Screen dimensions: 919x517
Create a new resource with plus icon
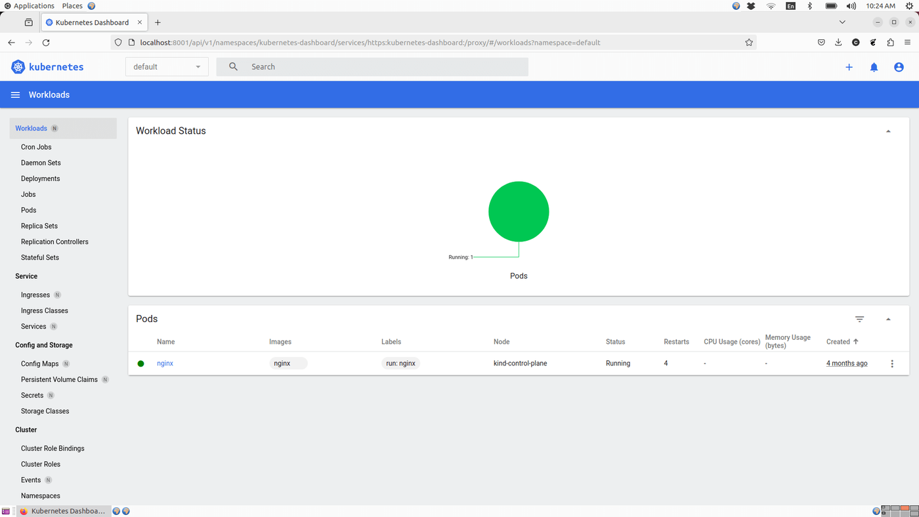point(849,67)
